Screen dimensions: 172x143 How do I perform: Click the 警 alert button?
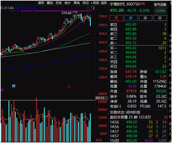point(160,18)
